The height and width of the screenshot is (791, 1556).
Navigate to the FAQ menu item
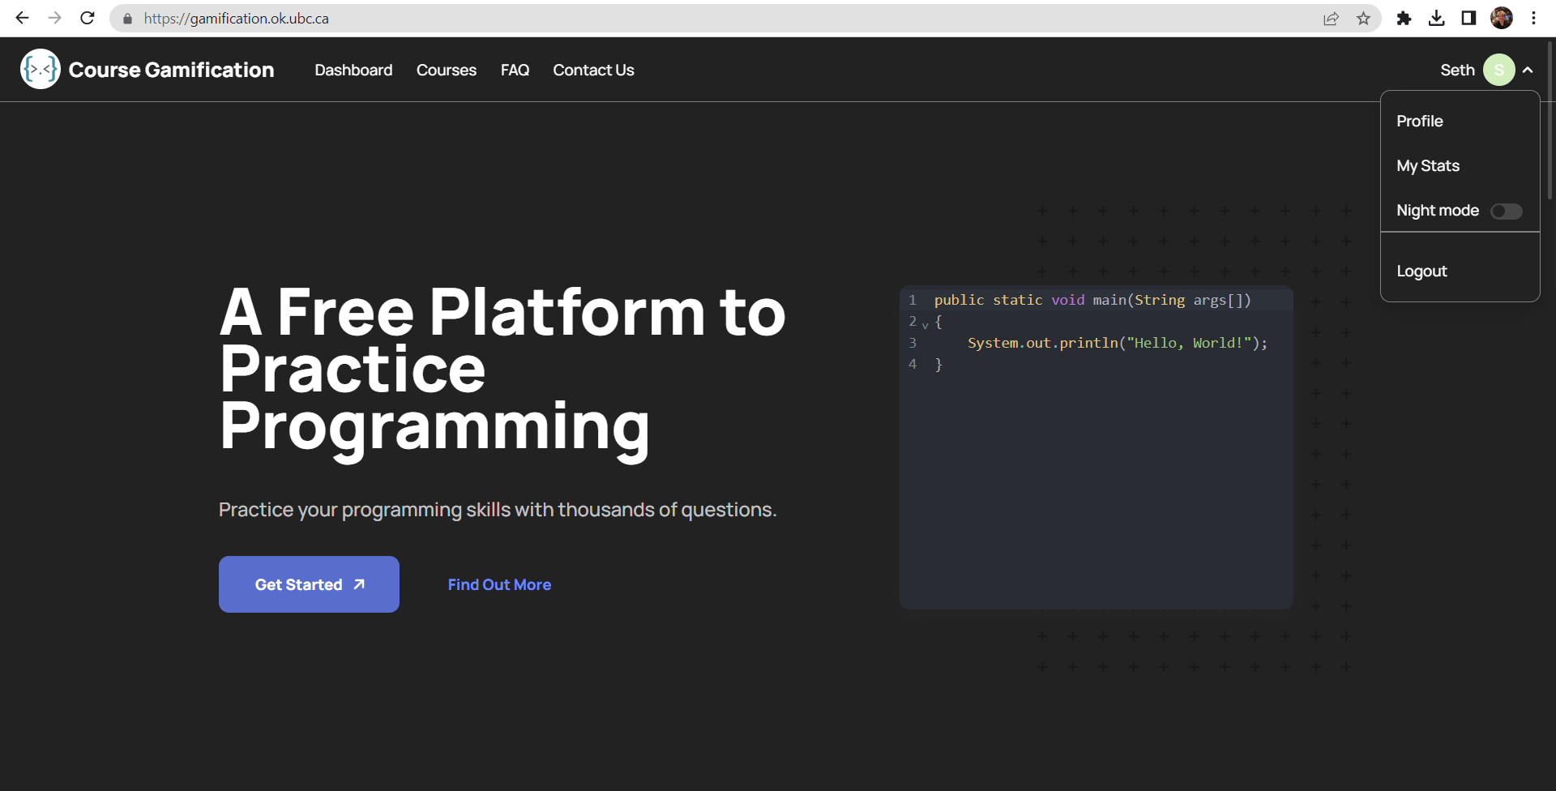click(x=515, y=70)
